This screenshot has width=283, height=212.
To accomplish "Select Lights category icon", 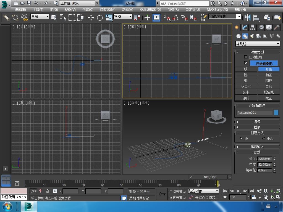I will [252, 36].
